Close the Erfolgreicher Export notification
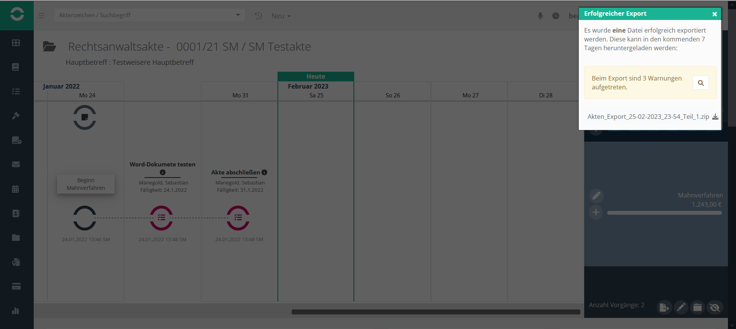 point(714,14)
